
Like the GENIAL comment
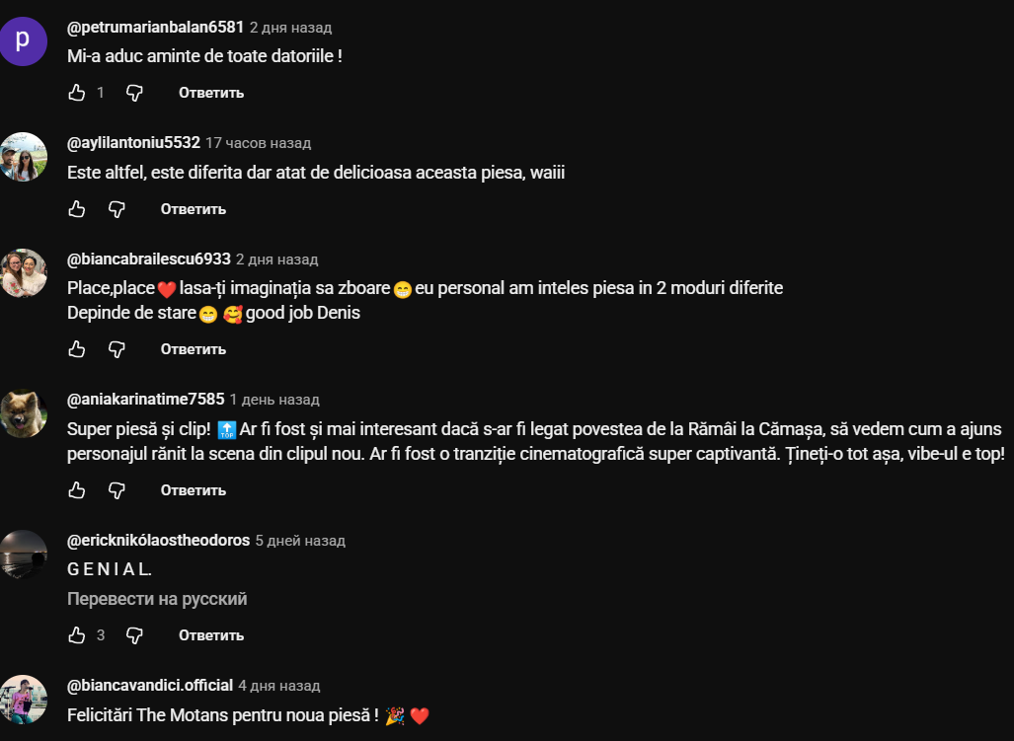[x=77, y=635]
